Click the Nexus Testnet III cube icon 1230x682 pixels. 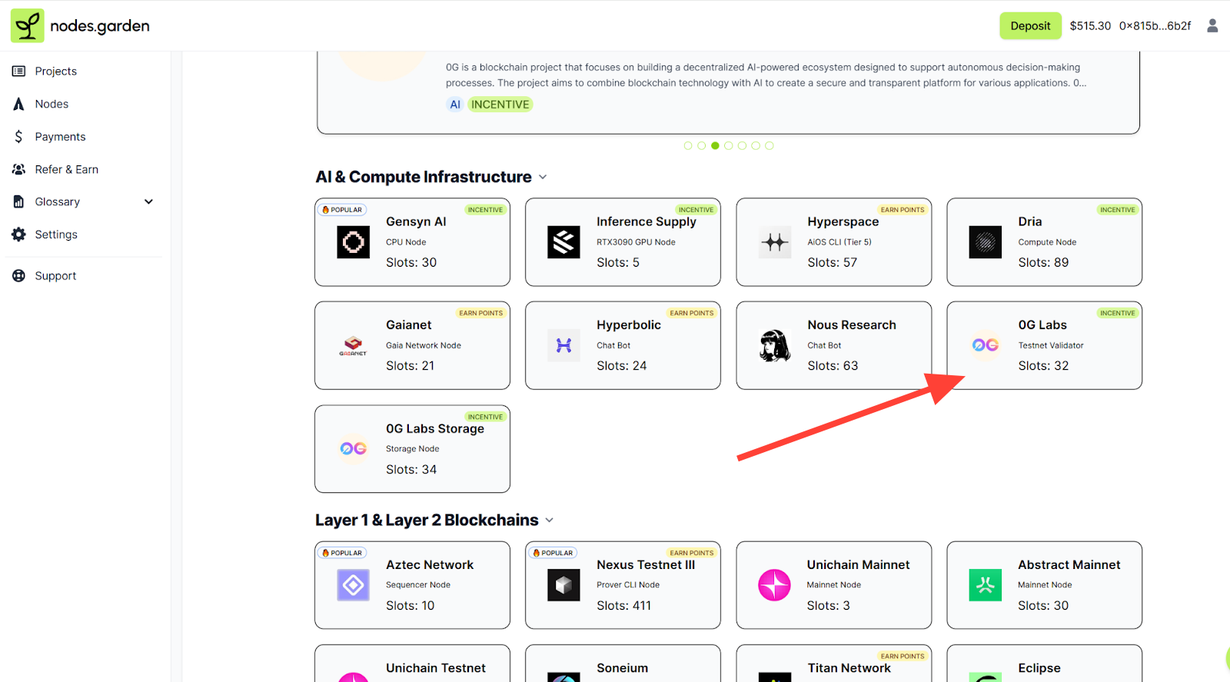click(563, 585)
